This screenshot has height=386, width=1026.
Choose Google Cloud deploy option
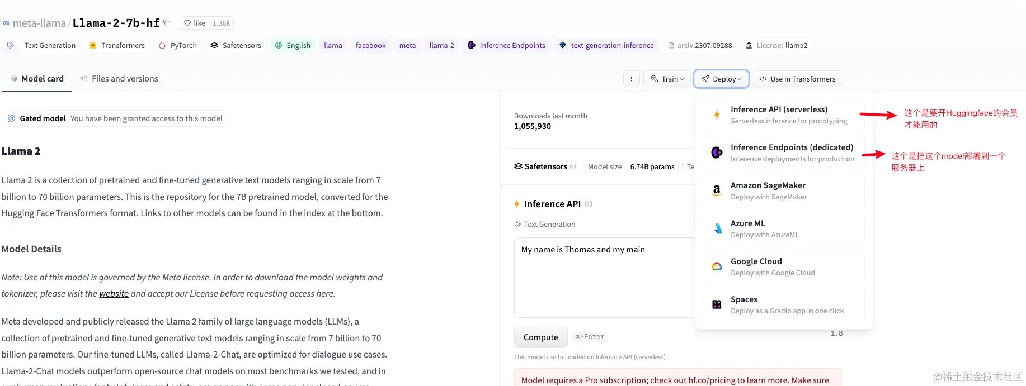click(784, 266)
